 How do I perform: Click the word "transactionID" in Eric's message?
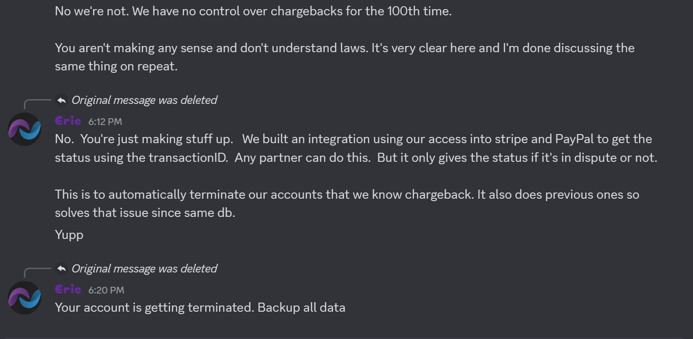tap(188, 158)
